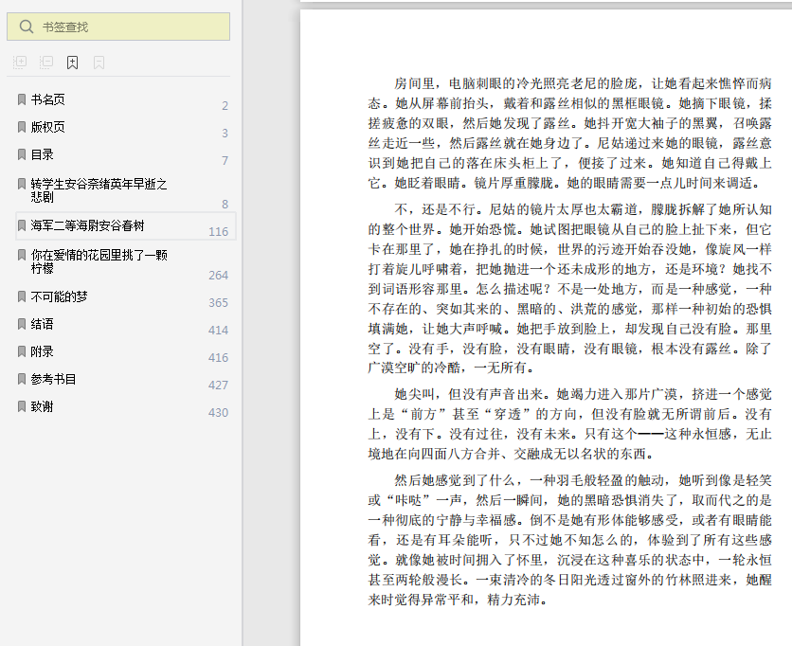The height and width of the screenshot is (646, 792).
Task: Jump to the 参考书目 bookmark
Action: point(54,379)
